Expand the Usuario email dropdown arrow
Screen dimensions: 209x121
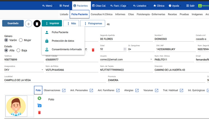point(151,60)
